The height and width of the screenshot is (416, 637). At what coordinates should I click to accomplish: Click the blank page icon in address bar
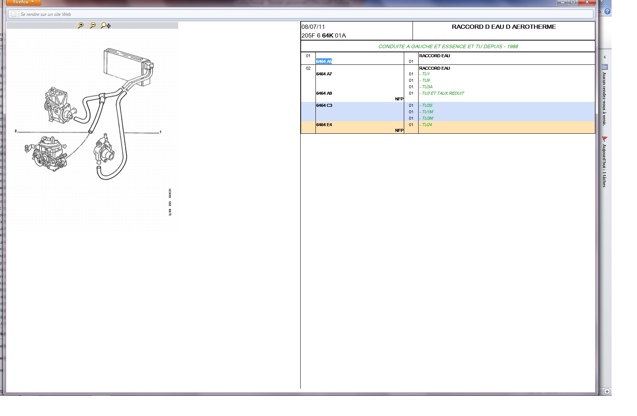[14, 14]
